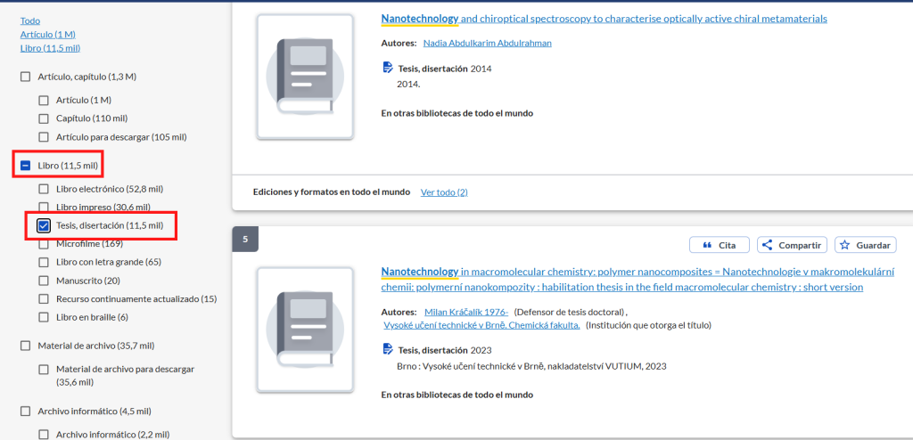This screenshot has width=913, height=440.
Task: Check Libro con letra grande (65)
Action: point(44,262)
